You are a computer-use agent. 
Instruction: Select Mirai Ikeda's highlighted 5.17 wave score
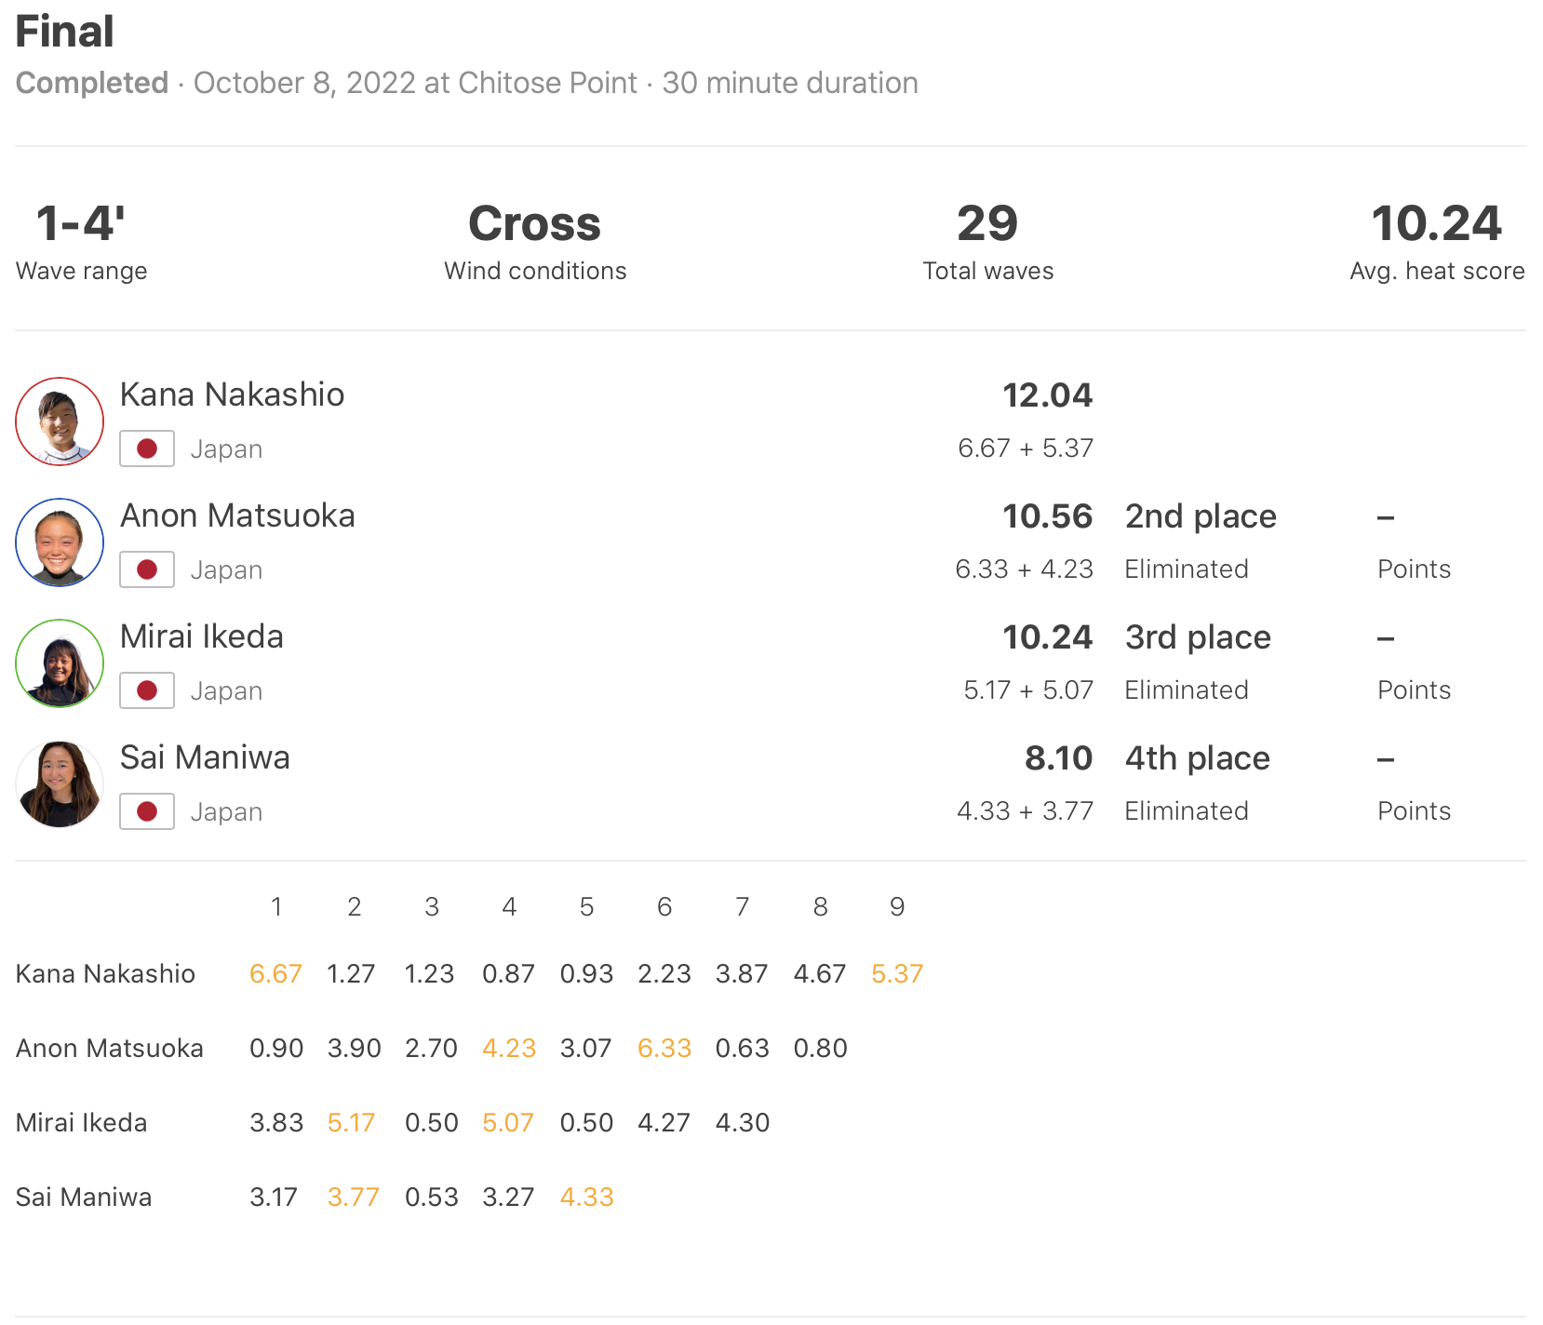coord(351,1123)
